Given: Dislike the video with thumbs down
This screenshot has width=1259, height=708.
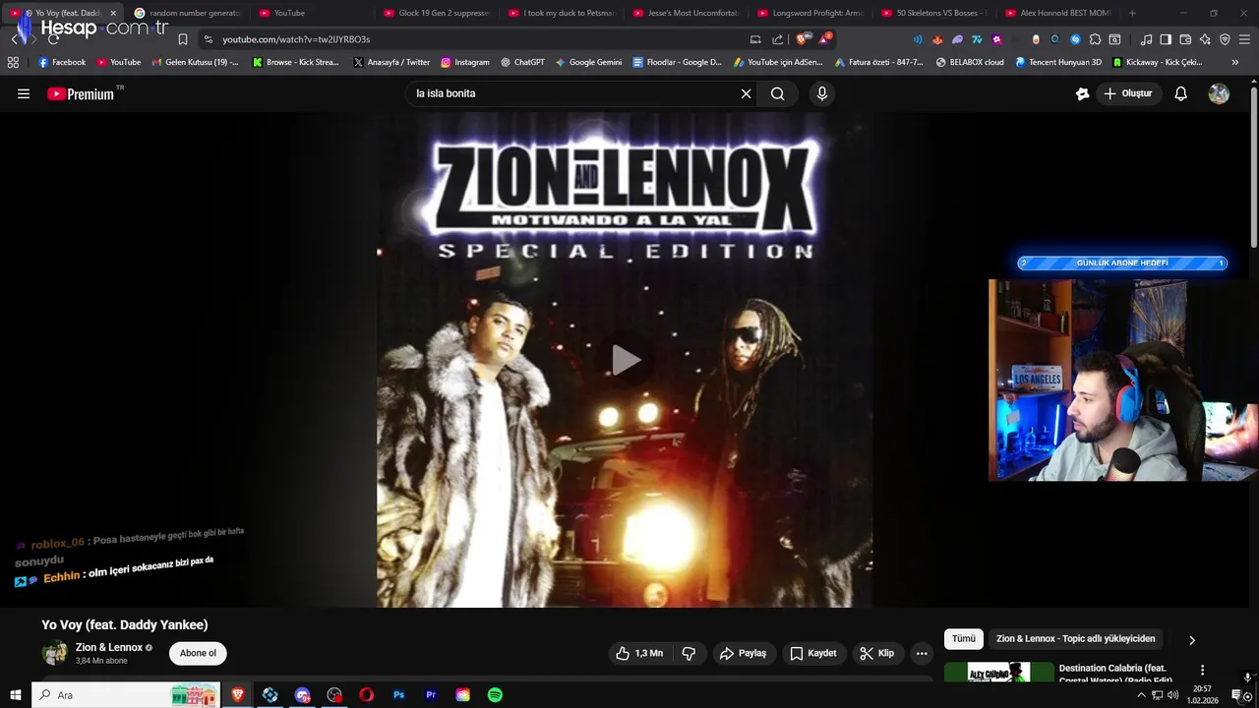Looking at the screenshot, I should pyautogui.click(x=689, y=653).
